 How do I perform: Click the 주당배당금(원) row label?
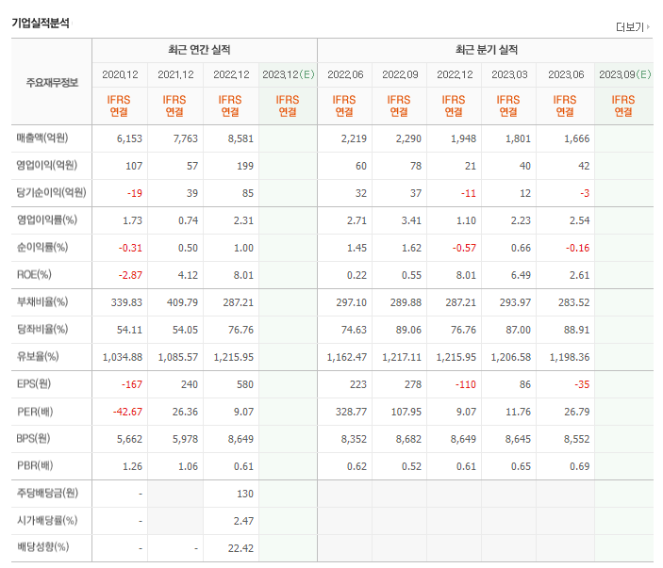[47, 493]
